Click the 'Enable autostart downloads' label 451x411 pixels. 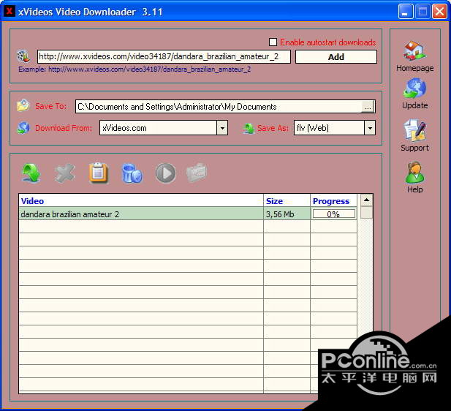point(328,42)
